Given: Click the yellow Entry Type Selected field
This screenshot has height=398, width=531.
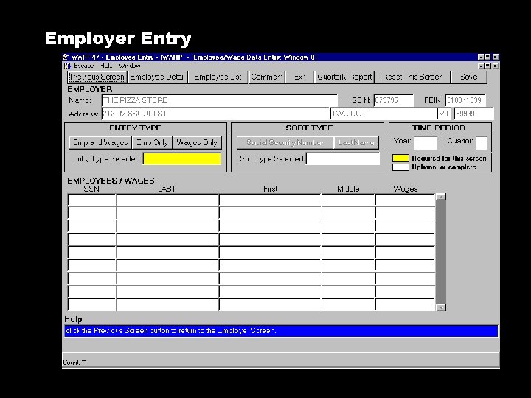Looking at the screenshot, I should point(182,158).
